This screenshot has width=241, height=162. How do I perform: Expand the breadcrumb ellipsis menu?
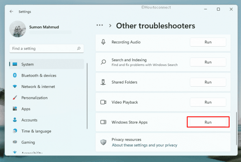[100, 25]
